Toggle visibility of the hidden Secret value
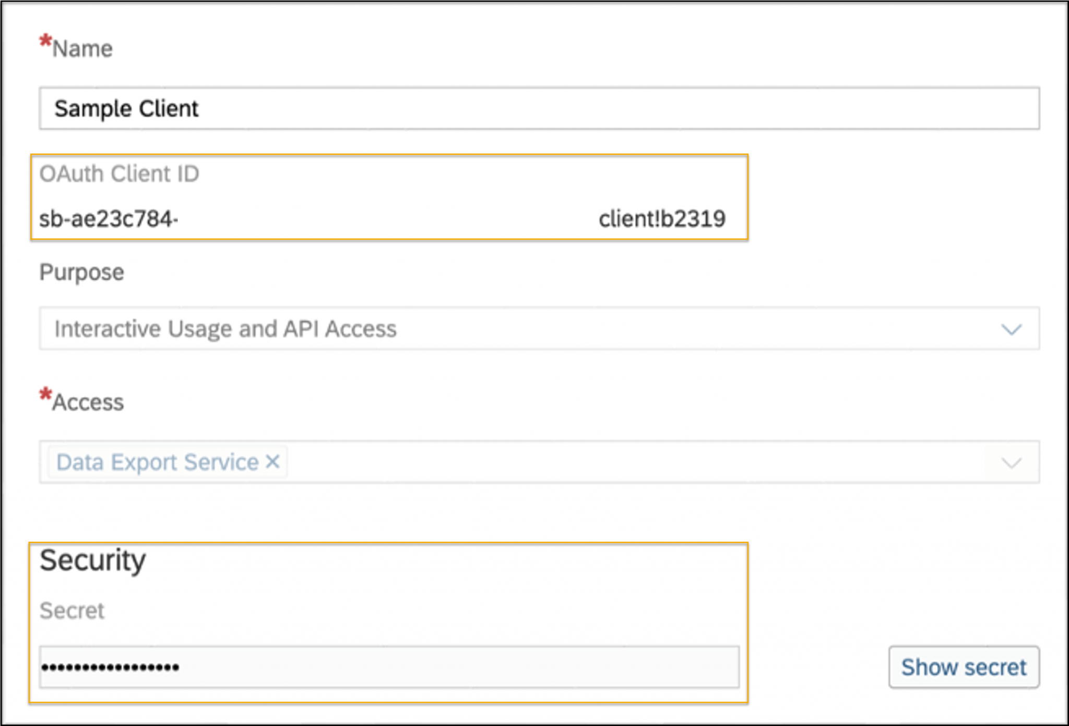1069x726 pixels. (x=963, y=666)
